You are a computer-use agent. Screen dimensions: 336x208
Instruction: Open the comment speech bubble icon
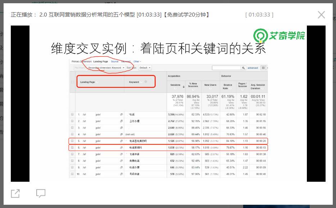coord(41,193)
